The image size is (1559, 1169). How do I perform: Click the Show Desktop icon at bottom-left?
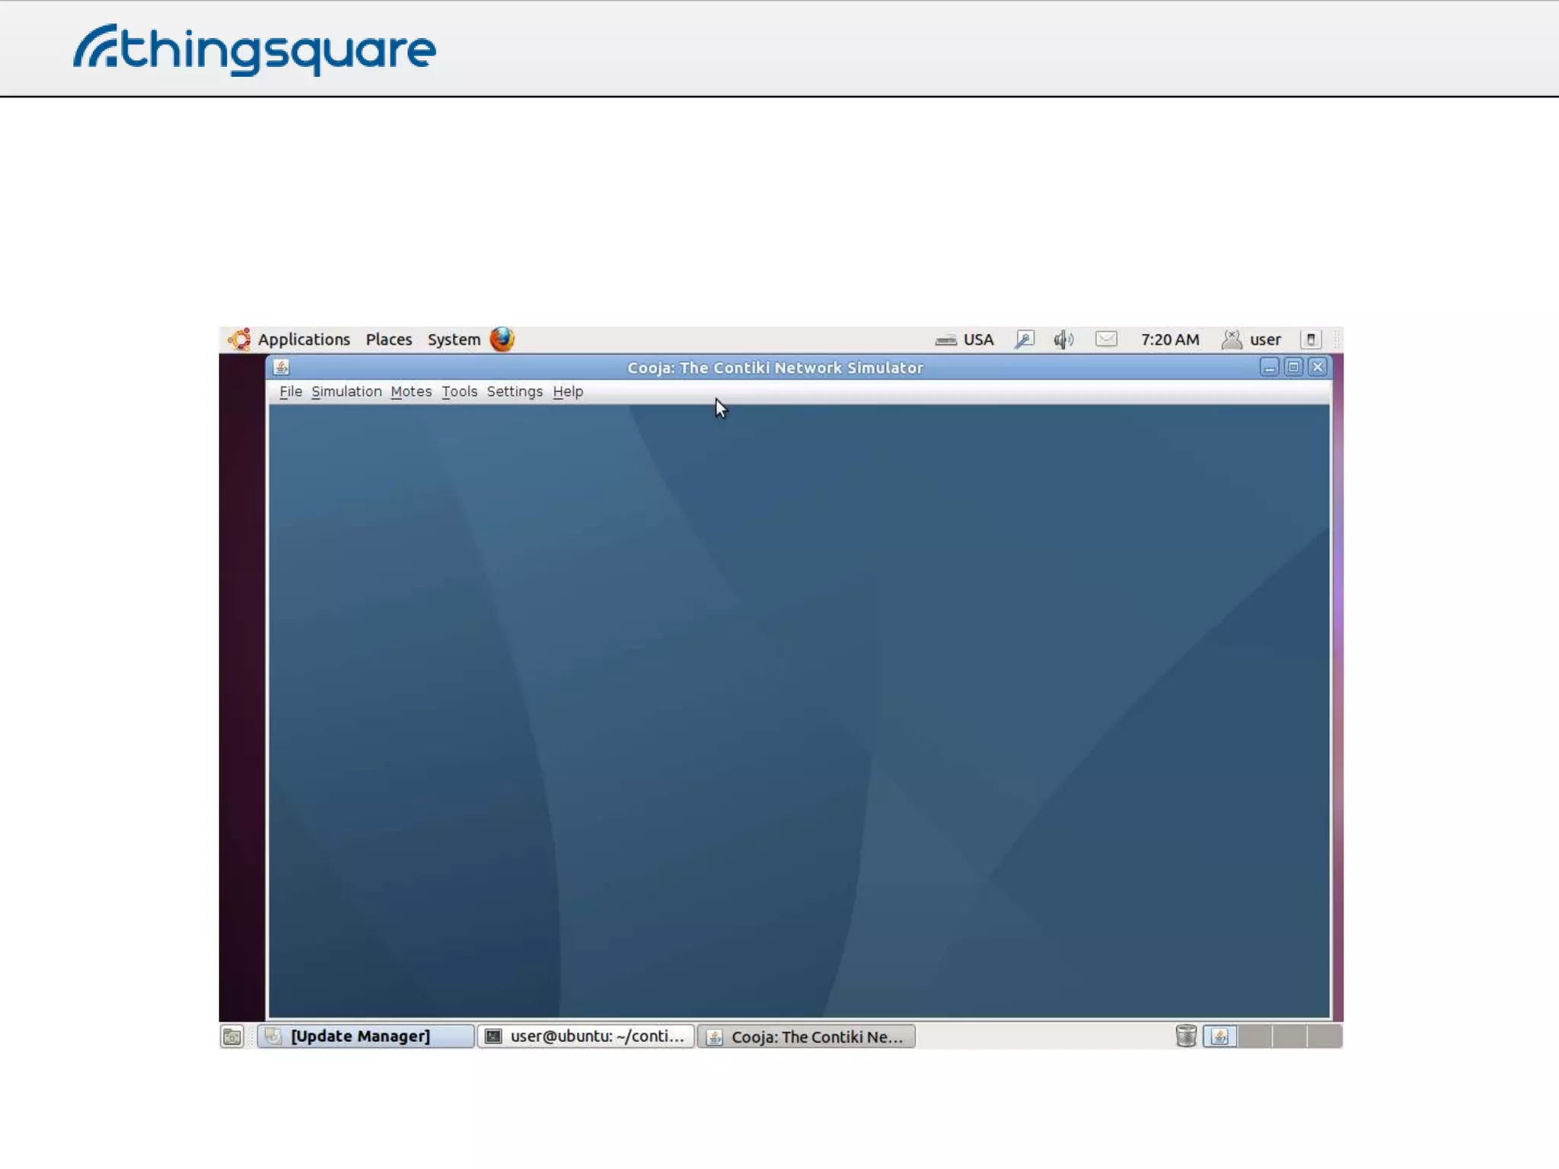click(232, 1037)
